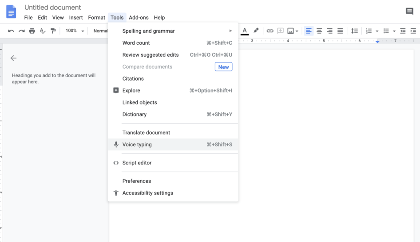Open the Format menu
Screen dimensions: 420x242
tap(96, 18)
